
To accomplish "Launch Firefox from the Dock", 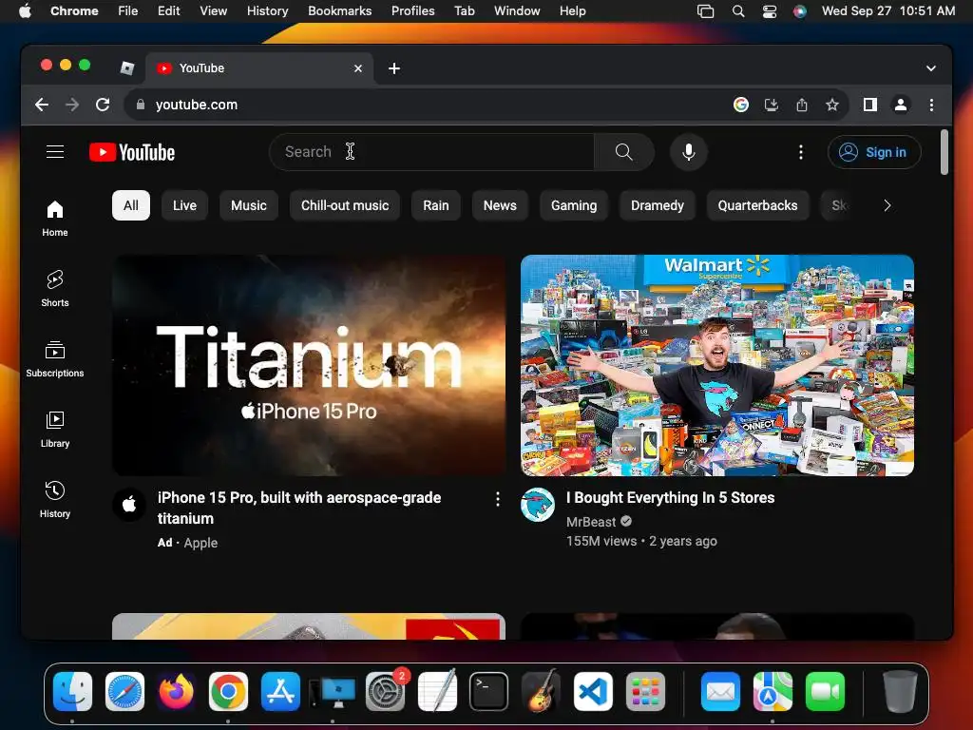I will [x=176, y=692].
